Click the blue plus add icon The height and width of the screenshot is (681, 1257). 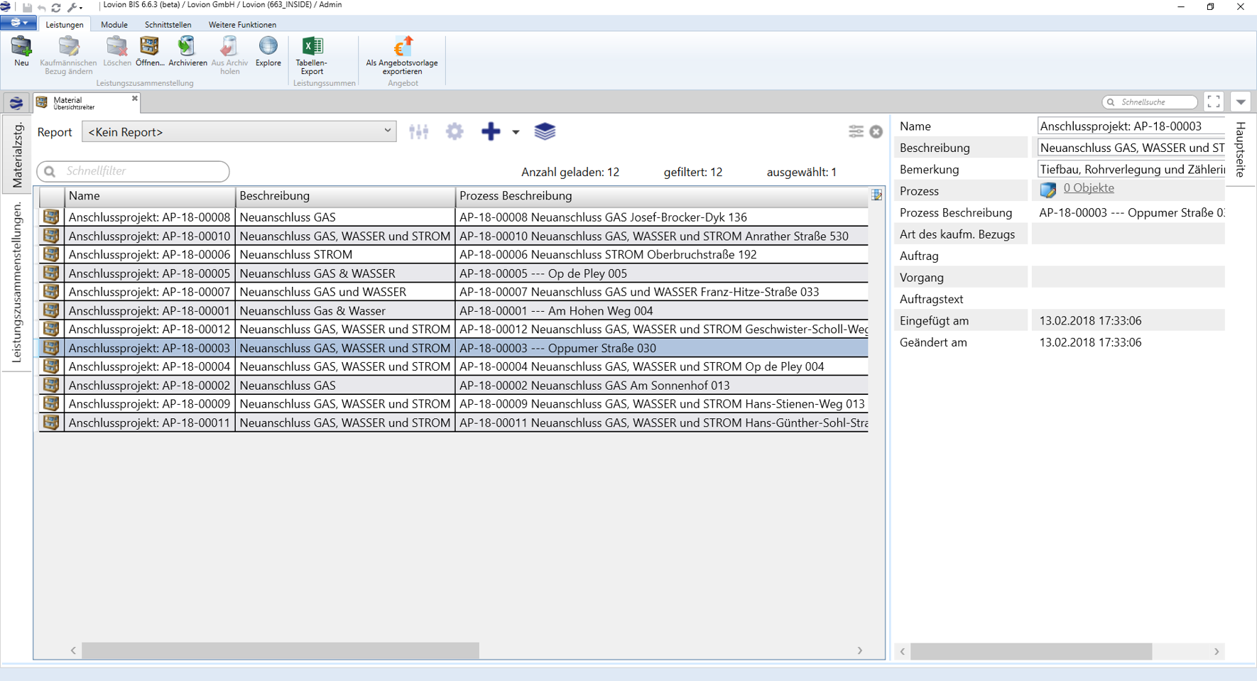click(491, 131)
